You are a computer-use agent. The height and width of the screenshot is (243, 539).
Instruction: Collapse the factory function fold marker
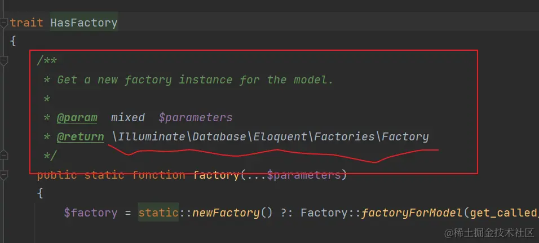(x=3, y=175)
